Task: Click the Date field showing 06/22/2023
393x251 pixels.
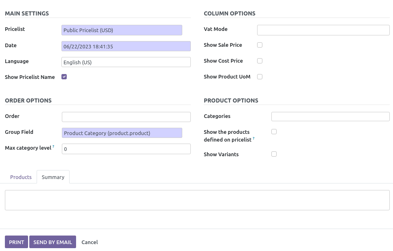Action: pos(126,46)
